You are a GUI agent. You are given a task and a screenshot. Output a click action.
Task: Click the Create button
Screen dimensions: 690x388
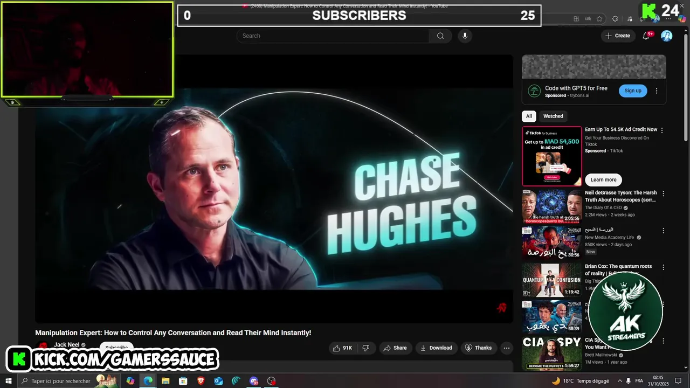point(618,36)
